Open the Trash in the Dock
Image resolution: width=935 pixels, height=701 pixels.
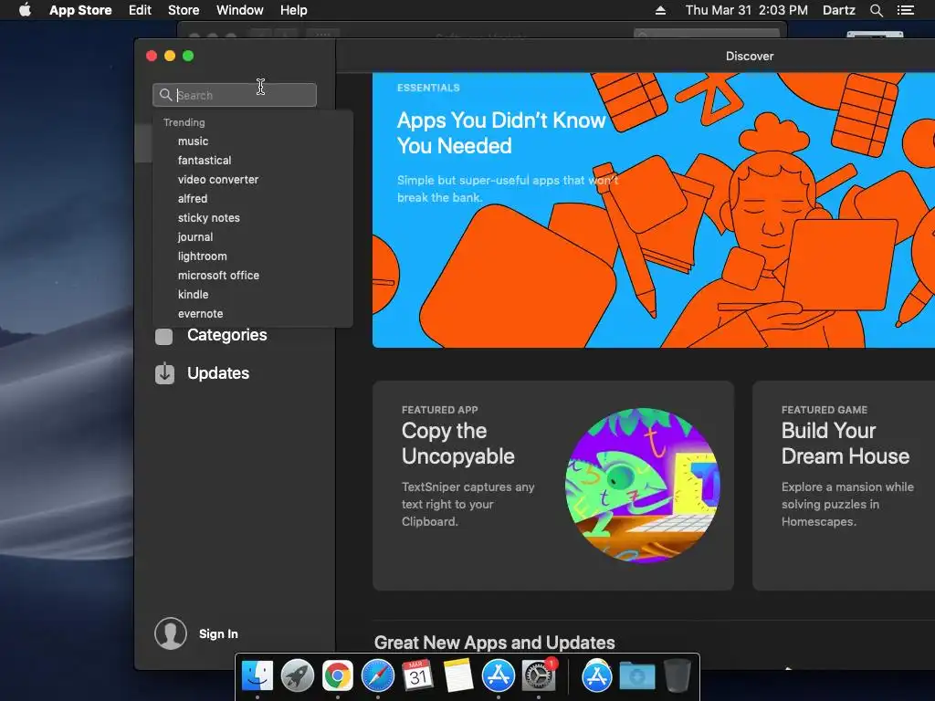(x=677, y=675)
